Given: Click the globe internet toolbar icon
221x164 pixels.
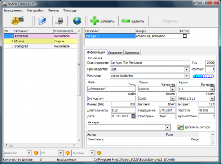Looking at the screenshot, I should pos(77,21).
